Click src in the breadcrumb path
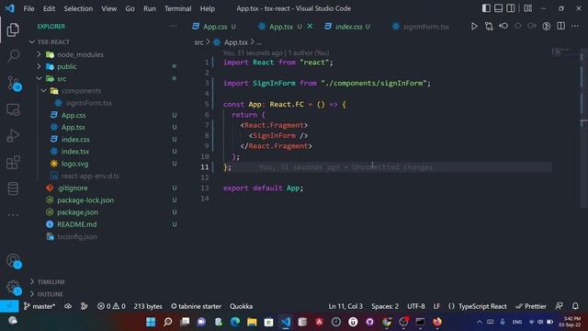Viewport: 588px width, 331px height. 198,42
